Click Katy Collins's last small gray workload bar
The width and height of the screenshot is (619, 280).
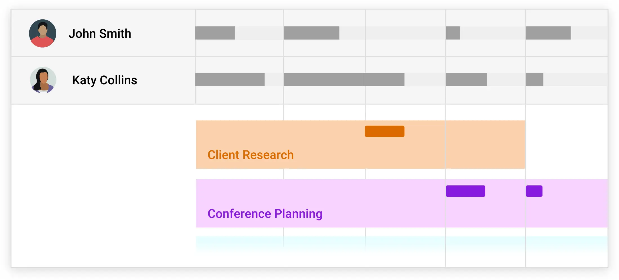(534, 80)
